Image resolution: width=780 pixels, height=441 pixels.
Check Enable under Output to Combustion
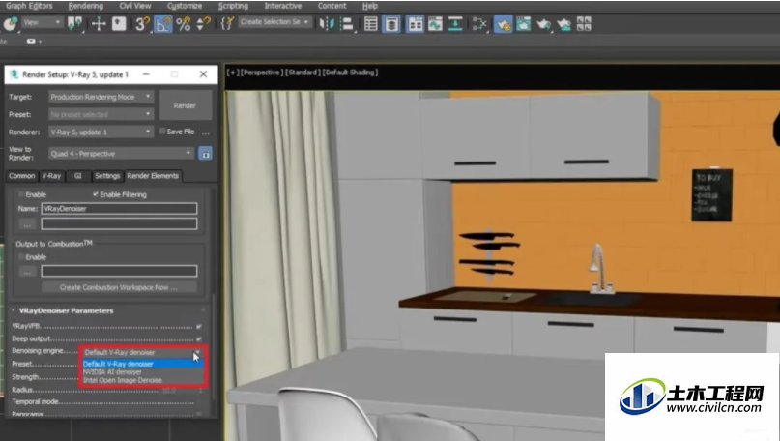[21, 257]
